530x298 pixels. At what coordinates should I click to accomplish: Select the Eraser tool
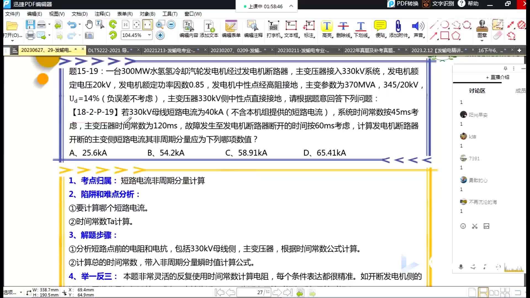tap(497, 36)
